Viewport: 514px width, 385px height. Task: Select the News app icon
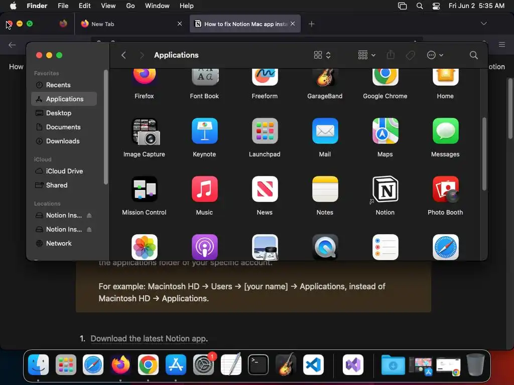265,189
